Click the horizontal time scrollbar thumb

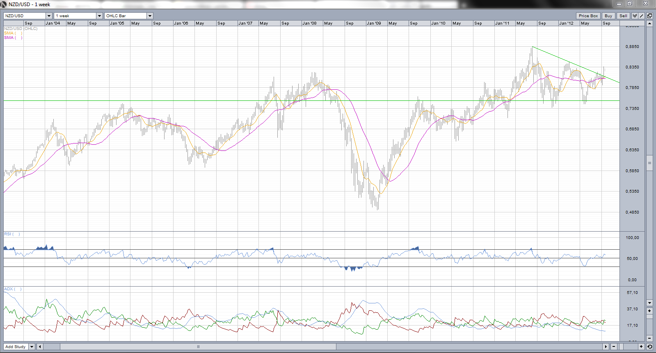[198, 347]
